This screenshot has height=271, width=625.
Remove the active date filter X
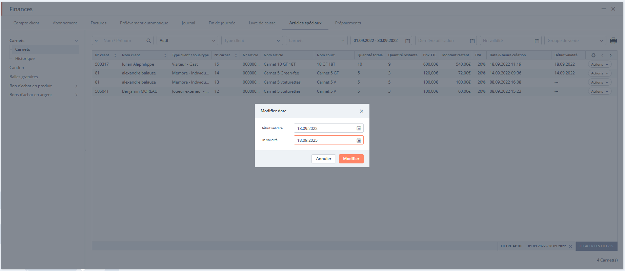570,246
